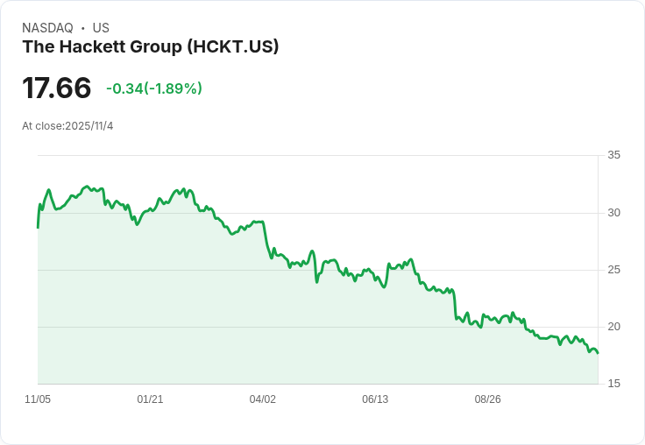Click the 30 price axis label

[x=613, y=213]
